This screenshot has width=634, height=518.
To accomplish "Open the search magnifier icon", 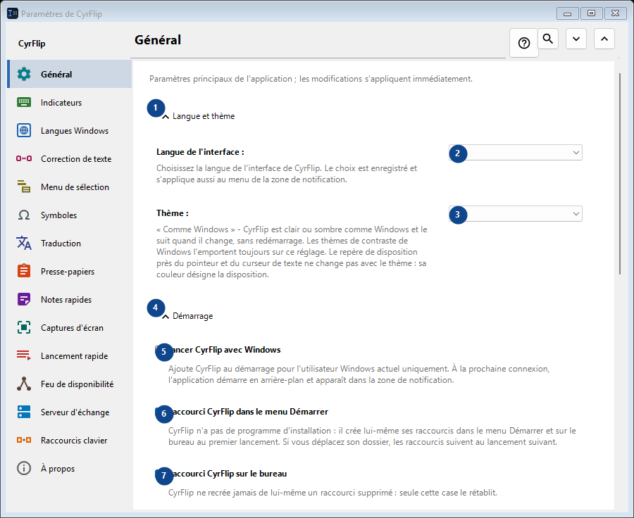I will click(x=548, y=39).
